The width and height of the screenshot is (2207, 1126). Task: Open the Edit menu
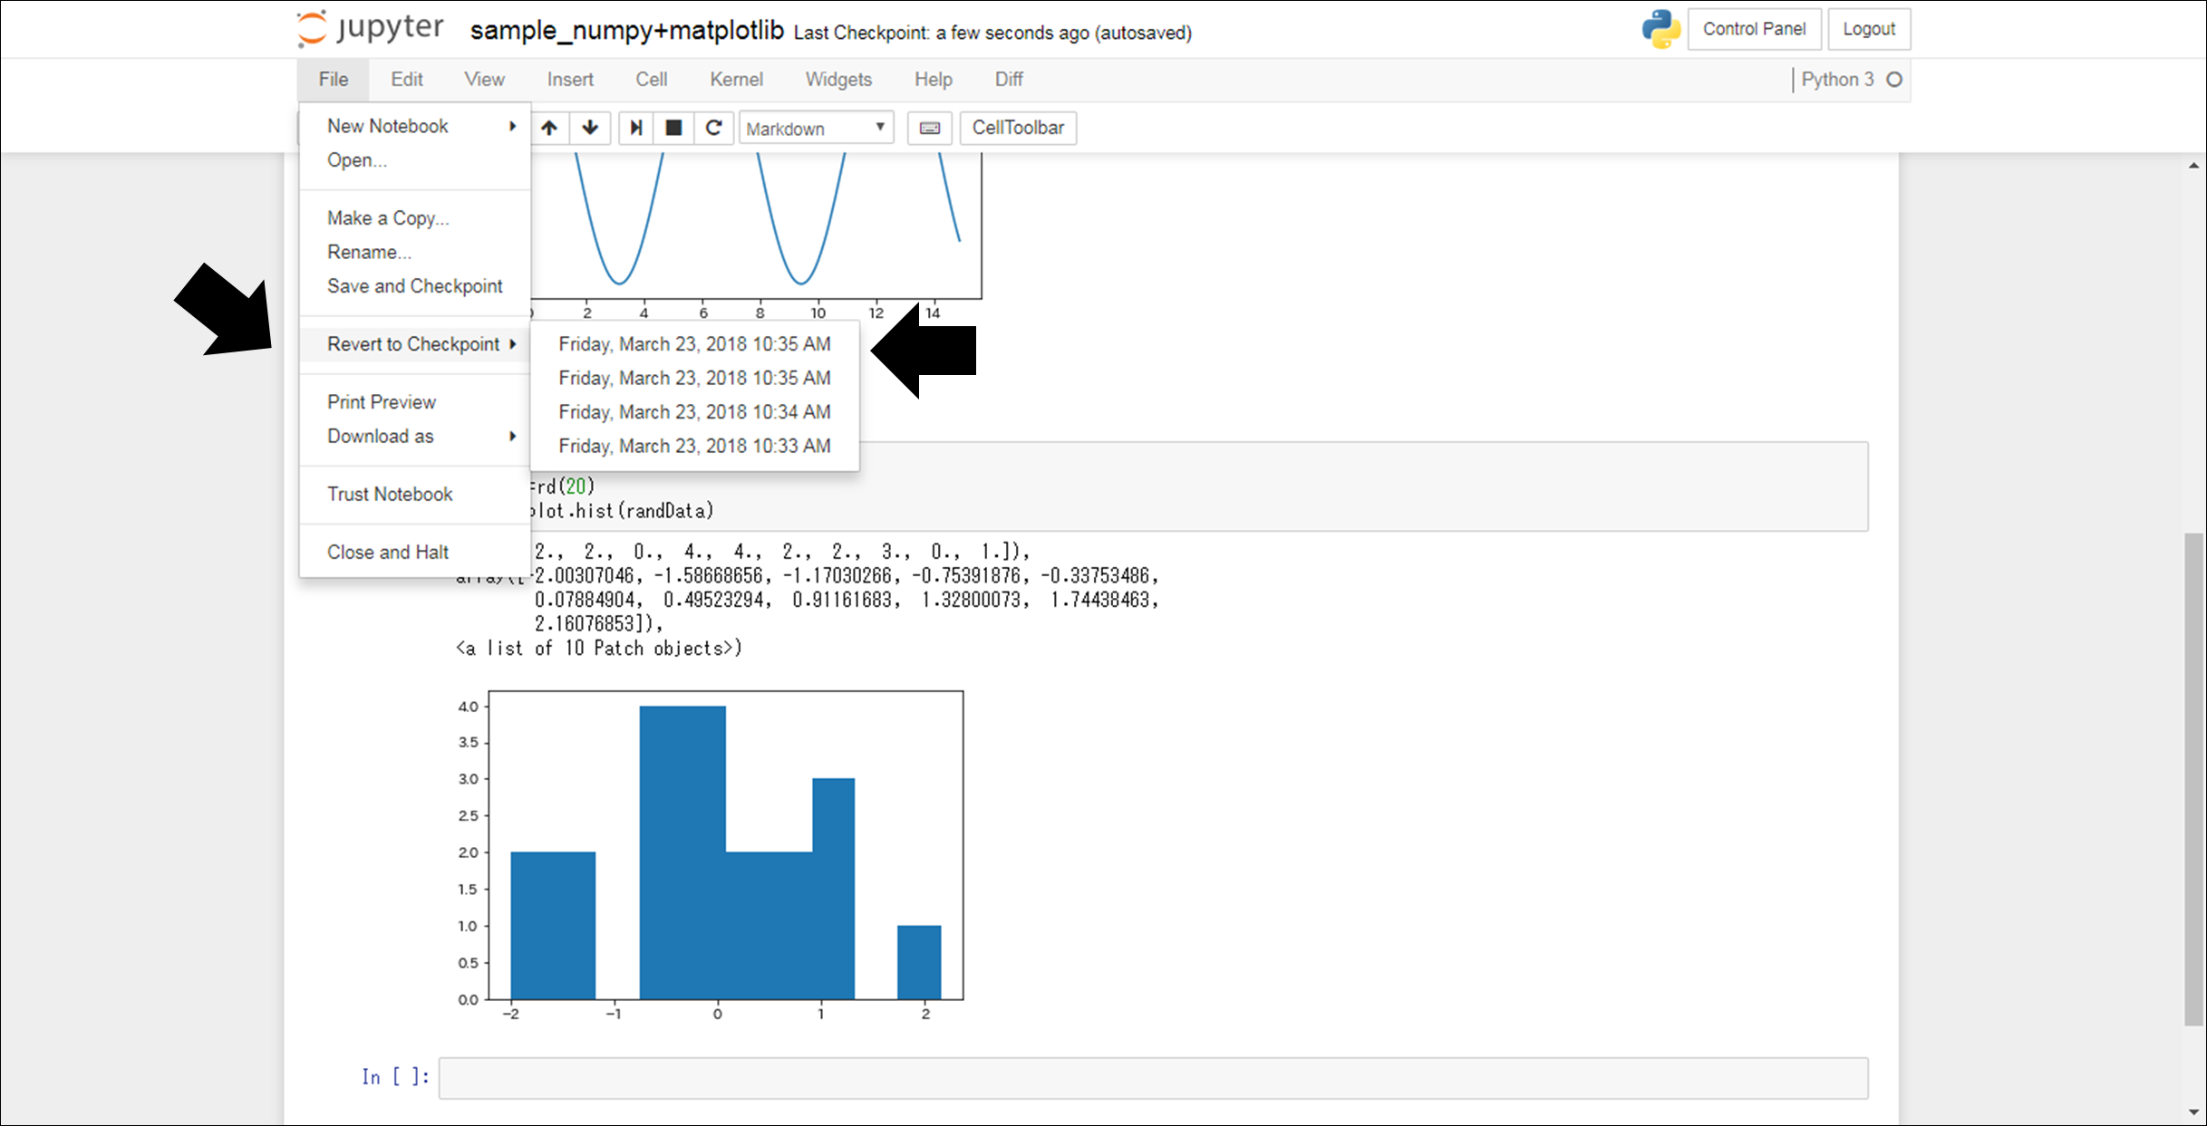pos(407,80)
